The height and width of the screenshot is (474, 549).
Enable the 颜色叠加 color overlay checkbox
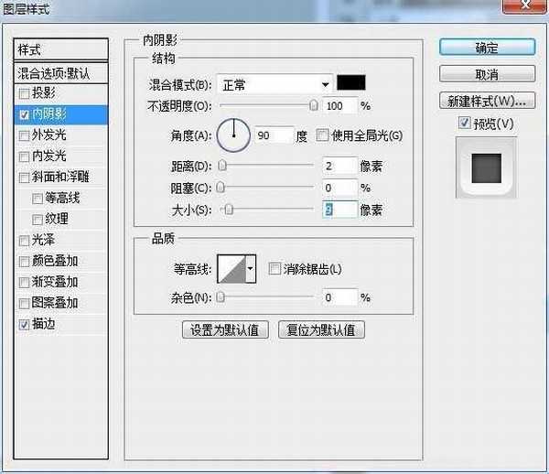pos(24,262)
